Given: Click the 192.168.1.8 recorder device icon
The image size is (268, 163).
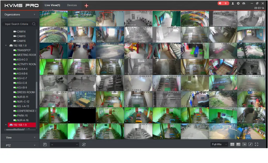Looking at the screenshot, I should [11, 46].
